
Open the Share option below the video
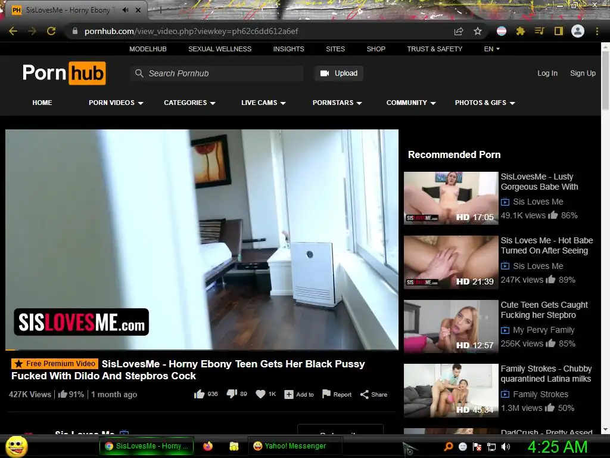tap(374, 395)
